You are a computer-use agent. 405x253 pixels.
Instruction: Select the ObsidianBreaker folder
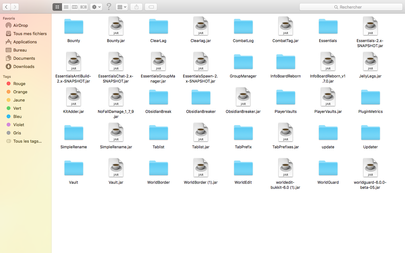201,97
